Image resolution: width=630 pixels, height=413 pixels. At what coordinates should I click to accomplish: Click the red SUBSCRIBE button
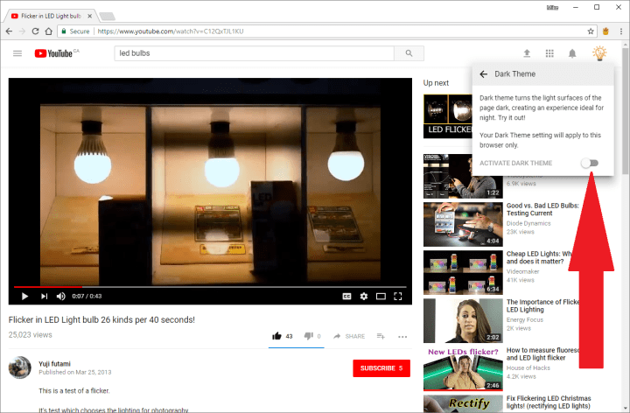[381, 368]
